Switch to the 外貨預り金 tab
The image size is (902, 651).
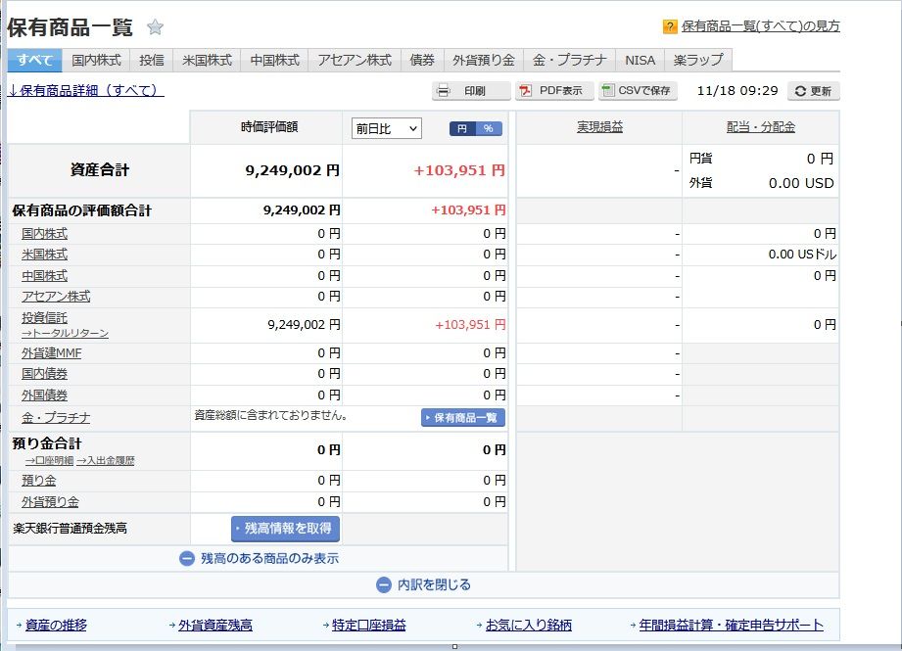click(x=483, y=60)
